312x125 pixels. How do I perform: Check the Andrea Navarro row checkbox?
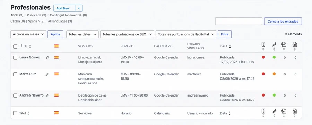point(15,95)
